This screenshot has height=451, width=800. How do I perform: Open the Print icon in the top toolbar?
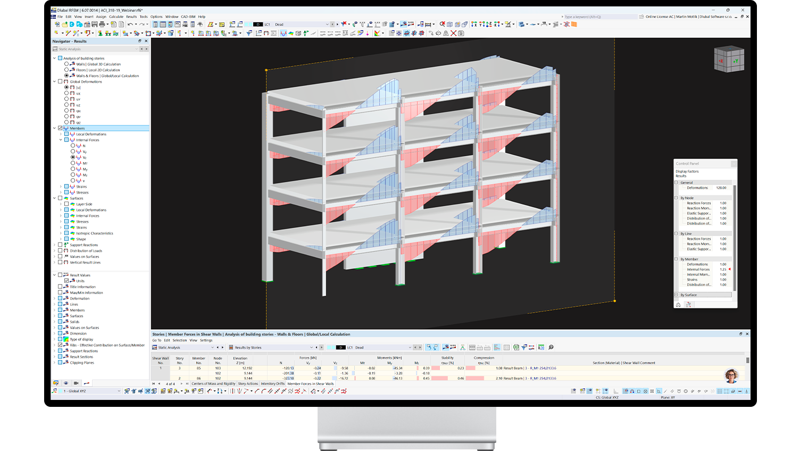102,25
